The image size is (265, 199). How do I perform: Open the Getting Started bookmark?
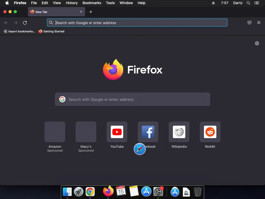(51, 31)
